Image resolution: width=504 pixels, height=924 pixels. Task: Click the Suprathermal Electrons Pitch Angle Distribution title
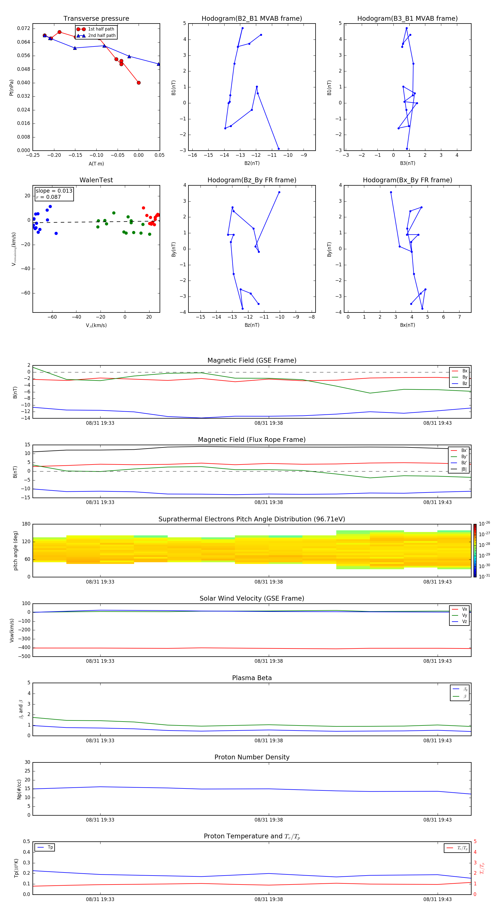252,519
